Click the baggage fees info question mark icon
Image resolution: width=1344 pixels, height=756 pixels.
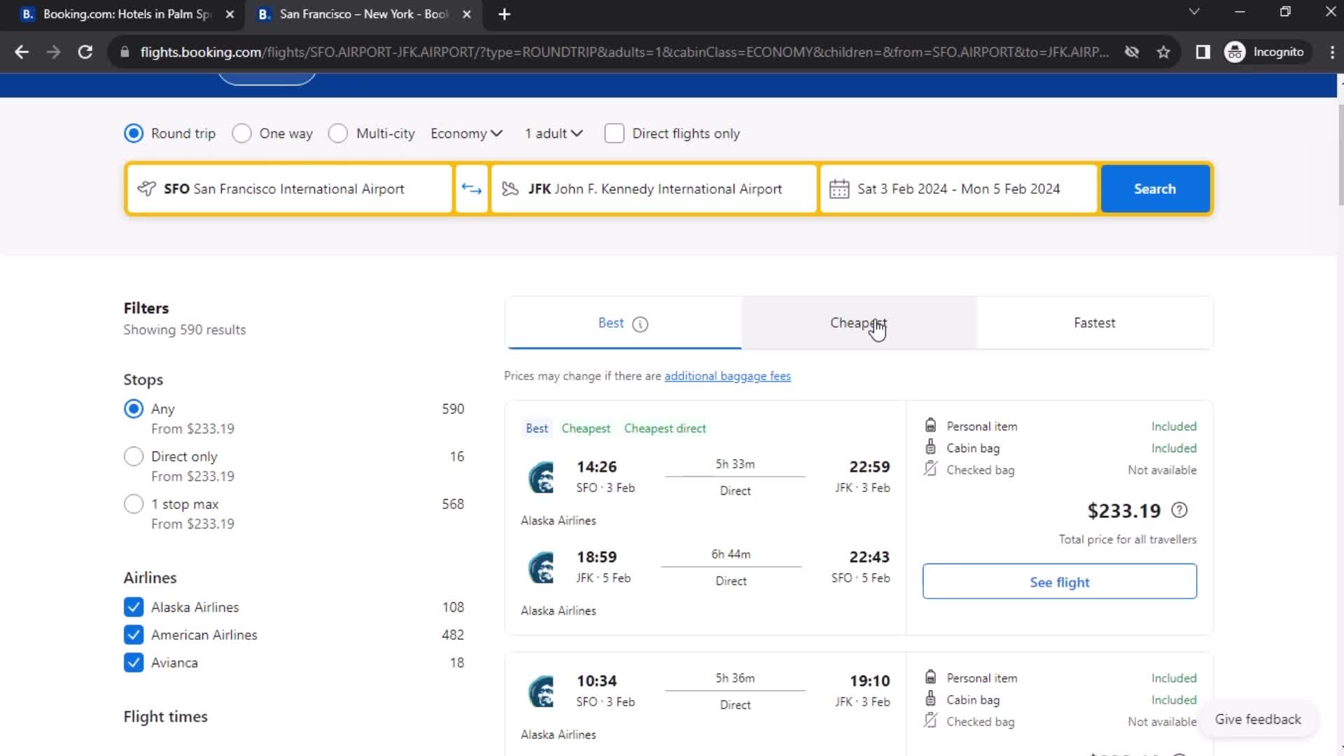click(1179, 510)
